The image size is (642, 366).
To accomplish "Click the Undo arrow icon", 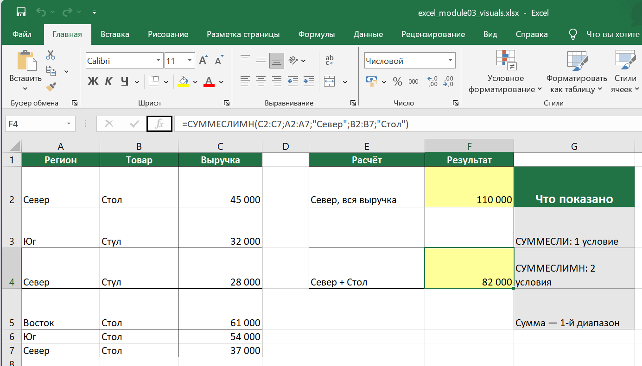I will pos(41,12).
